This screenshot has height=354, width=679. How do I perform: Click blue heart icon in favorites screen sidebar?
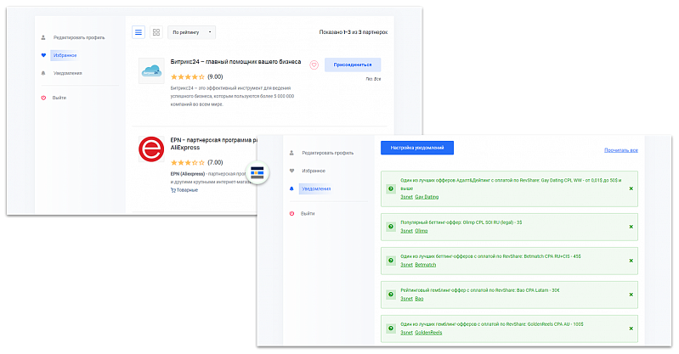pyautogui.click(x=43, y=55)
